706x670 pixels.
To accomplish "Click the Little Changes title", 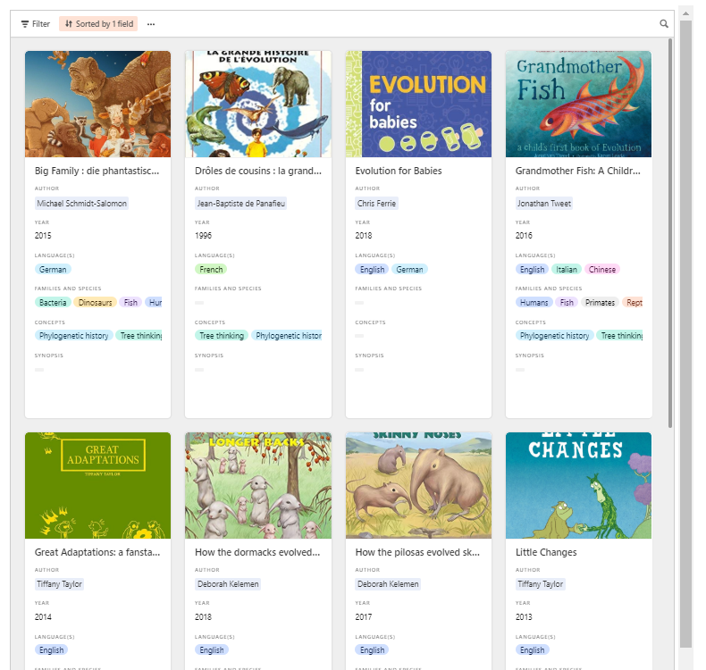I will [x=546, y=552].
